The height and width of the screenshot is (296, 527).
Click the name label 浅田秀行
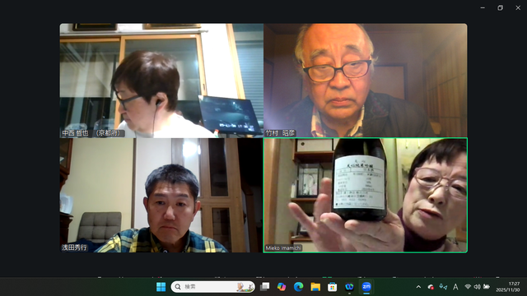coord(74,247)
